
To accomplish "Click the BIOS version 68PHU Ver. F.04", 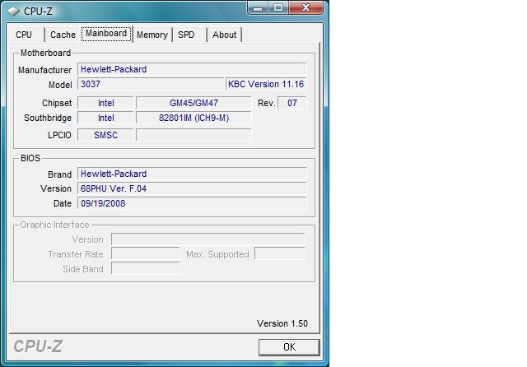I will pos(192,188).
